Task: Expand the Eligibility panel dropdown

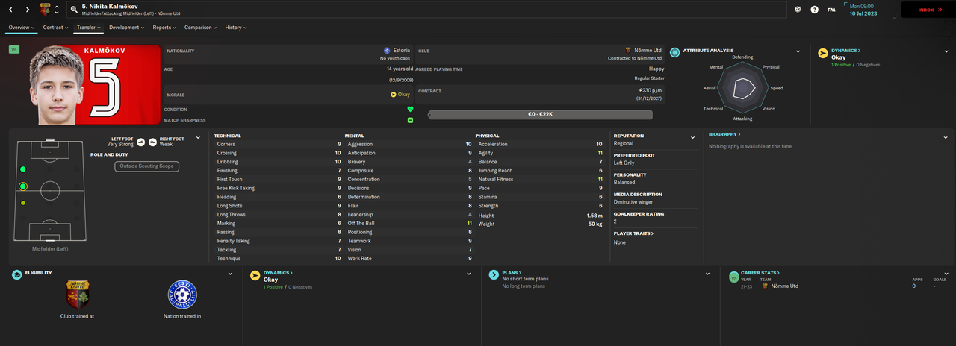Action: [230, 274]
